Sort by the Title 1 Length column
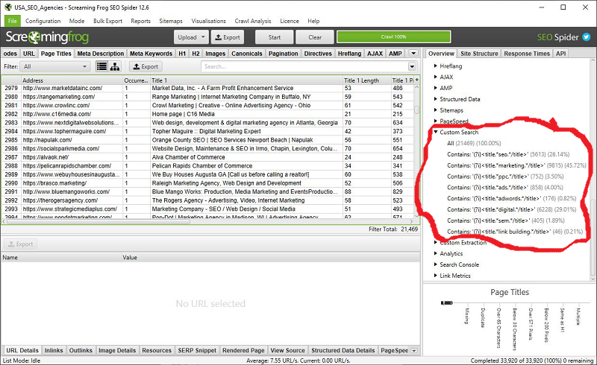Screen dimensions: 597x365 pyautogui.click(x=366, y=80)
